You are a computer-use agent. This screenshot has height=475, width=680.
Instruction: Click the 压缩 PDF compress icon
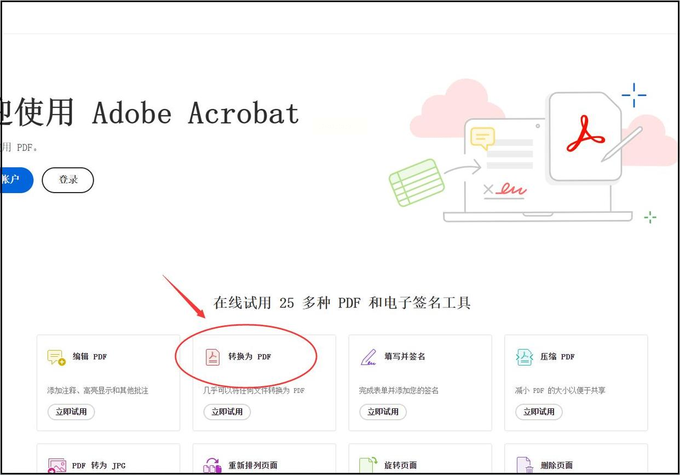[x=525, y=357]
